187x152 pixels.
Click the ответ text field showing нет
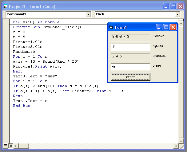pyautogui.click(x=130, y=67)
